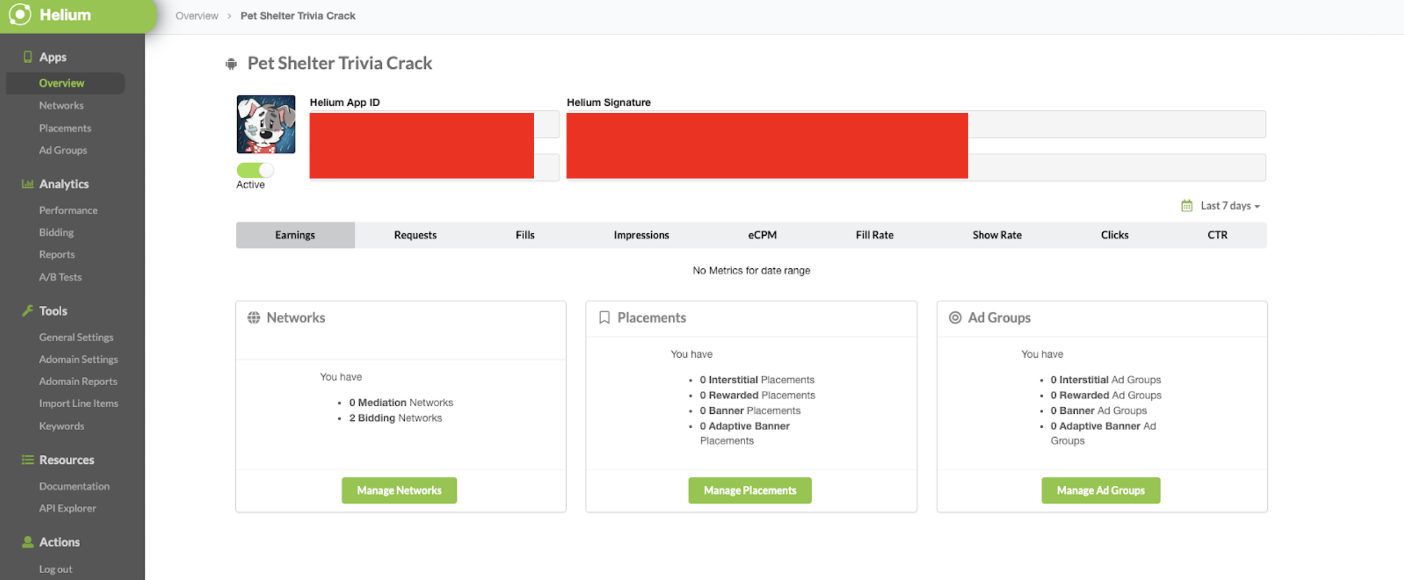Open the Impressions tab
The image size is (1404, 580).
641,235
